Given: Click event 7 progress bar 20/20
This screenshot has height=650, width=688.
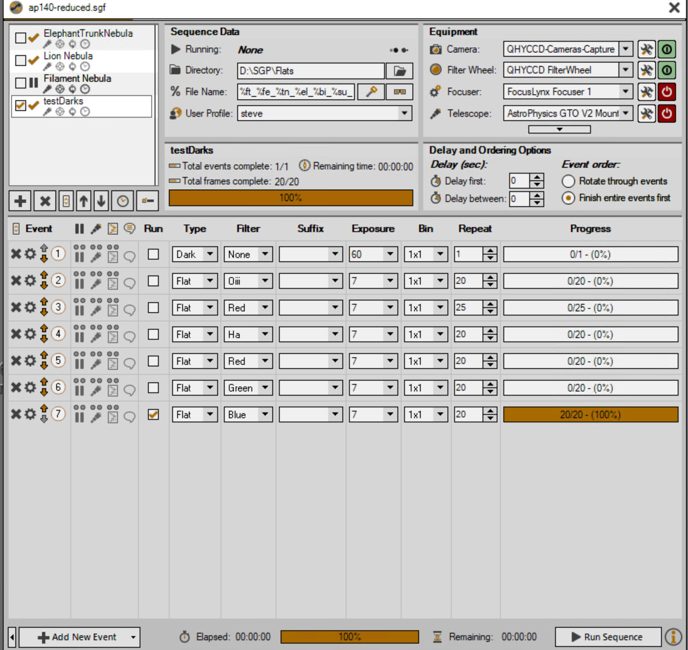Looking at the screenshot, I should [591, 415].
